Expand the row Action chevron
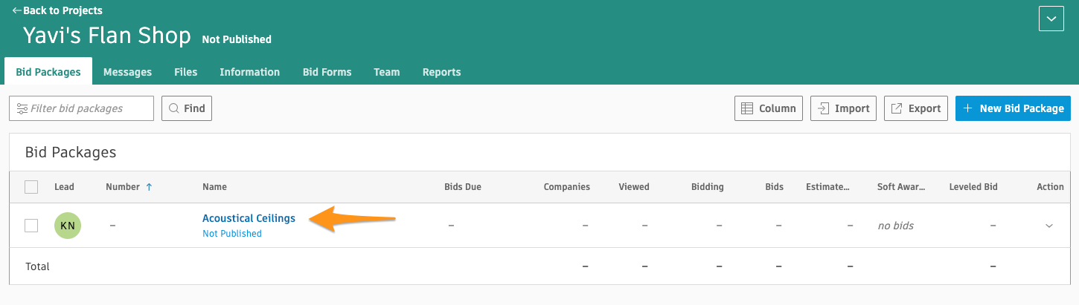1079x305 pixels. tap(1049, 226)
